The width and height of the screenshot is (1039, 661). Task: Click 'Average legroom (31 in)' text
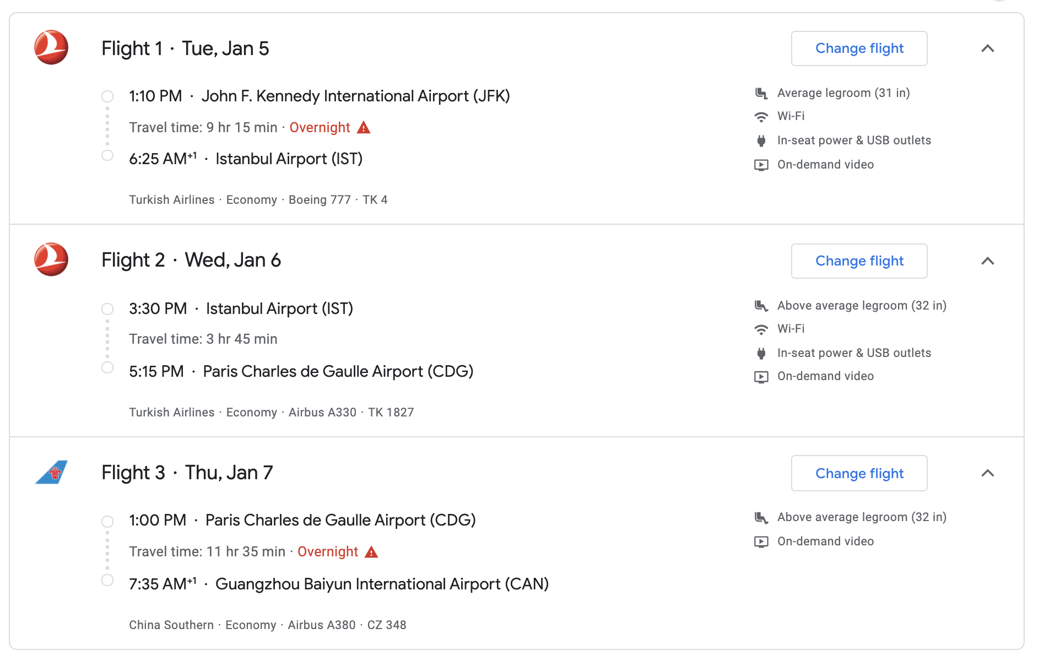(x=843, y=93)
